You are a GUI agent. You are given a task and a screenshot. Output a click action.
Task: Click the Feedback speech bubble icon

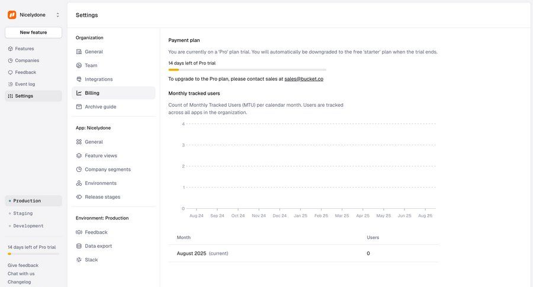tap(10, 72)
